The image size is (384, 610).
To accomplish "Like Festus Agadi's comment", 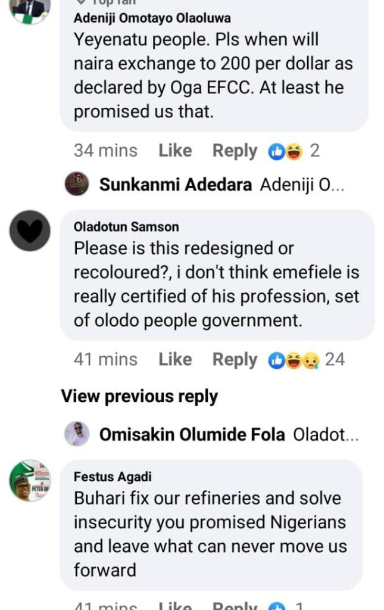I will tap(175, 605).
